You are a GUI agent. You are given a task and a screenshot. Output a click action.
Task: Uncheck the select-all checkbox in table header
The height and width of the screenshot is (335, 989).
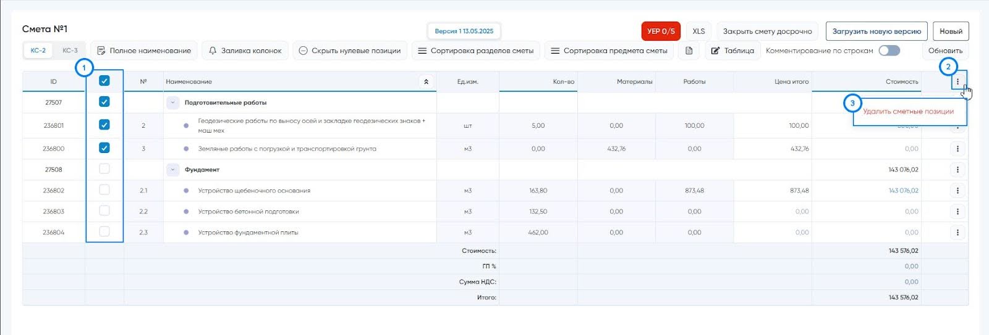coord(104,81)
